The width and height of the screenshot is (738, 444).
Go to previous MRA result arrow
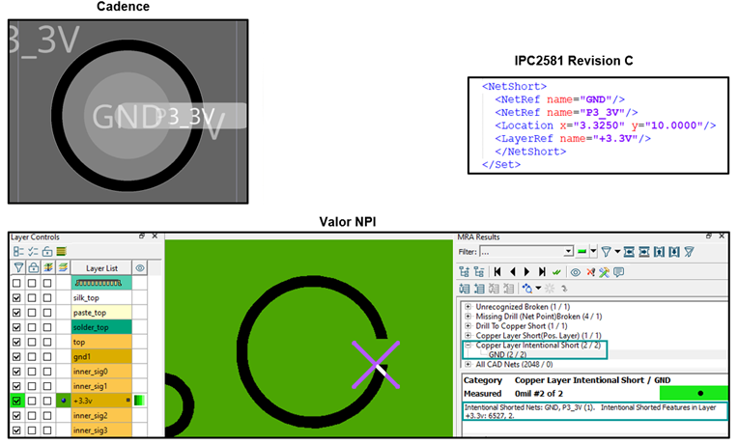click(x=514, y=272)
